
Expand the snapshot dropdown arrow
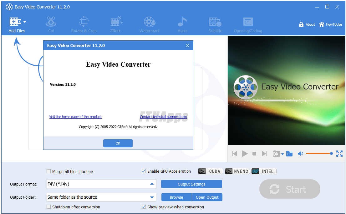[x=282, y=154]
